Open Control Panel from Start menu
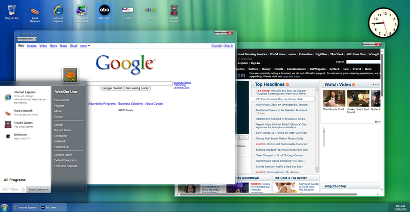The image size is (410, 212). coord(63,155)
